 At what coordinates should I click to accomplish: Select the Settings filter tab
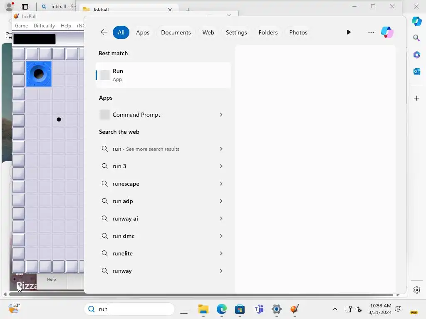coord(236,32)
